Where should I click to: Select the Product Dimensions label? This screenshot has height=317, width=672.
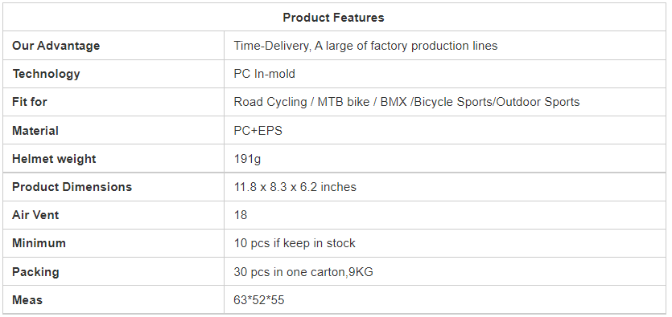click(72, 187)
